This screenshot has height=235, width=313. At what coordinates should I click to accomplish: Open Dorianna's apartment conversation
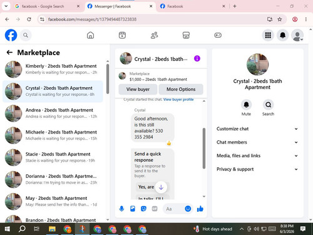(x=53, y=179)
